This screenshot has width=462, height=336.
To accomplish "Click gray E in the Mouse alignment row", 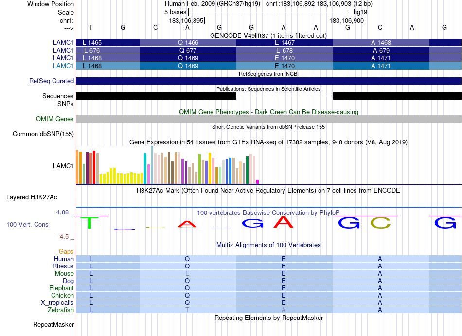I will [187, 274].
